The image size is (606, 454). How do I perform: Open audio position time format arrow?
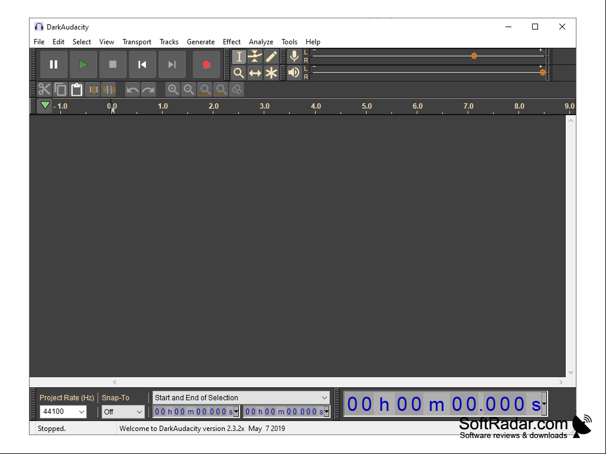pos(544,404)
